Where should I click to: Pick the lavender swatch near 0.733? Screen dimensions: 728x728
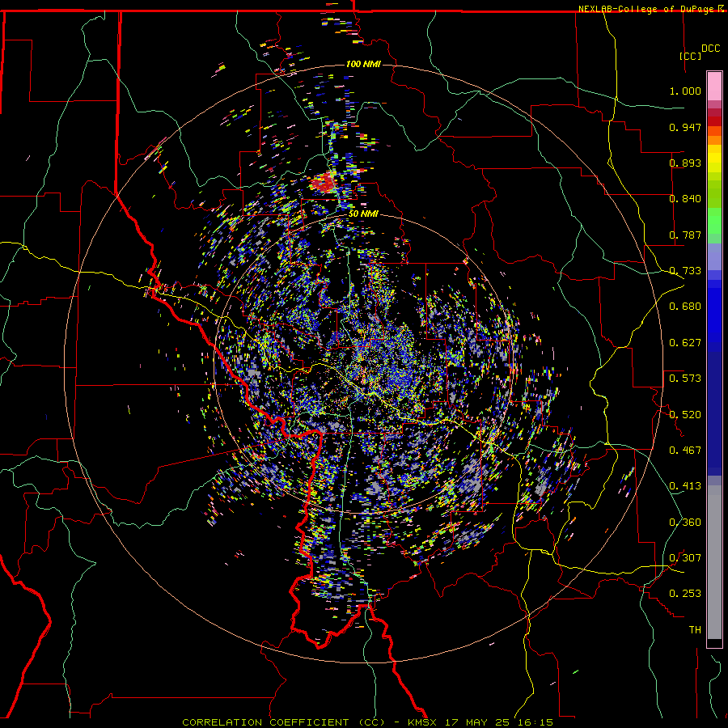click(x=714, y=256)
